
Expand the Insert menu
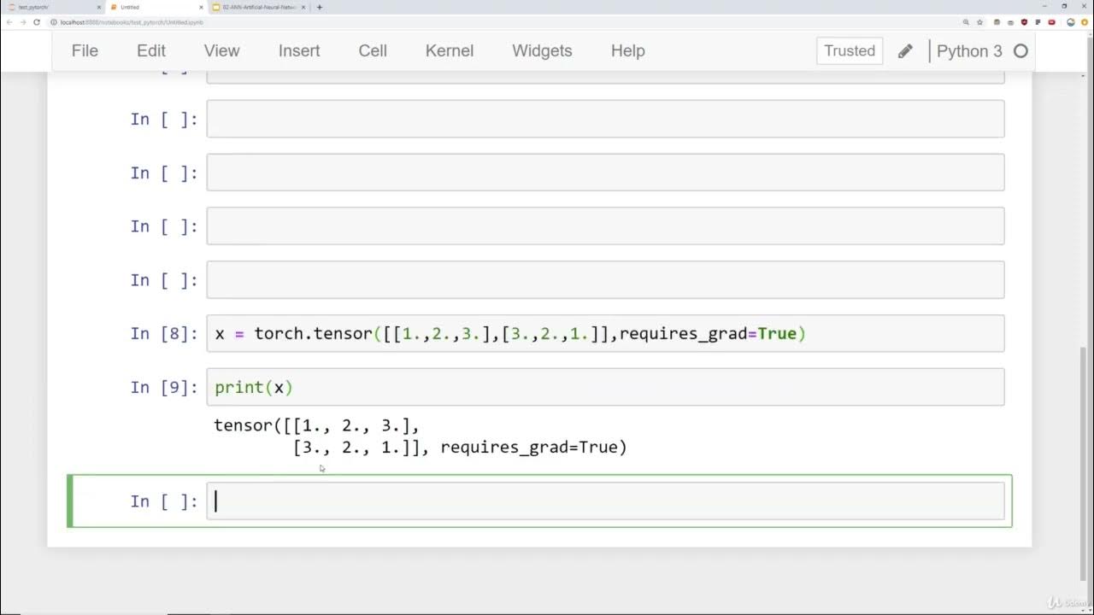(299, 51)
